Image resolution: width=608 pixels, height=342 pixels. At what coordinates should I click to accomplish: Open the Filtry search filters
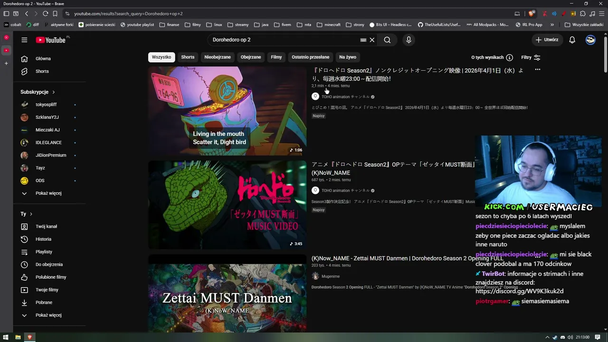pyautogui.click(x=531, y=57)
